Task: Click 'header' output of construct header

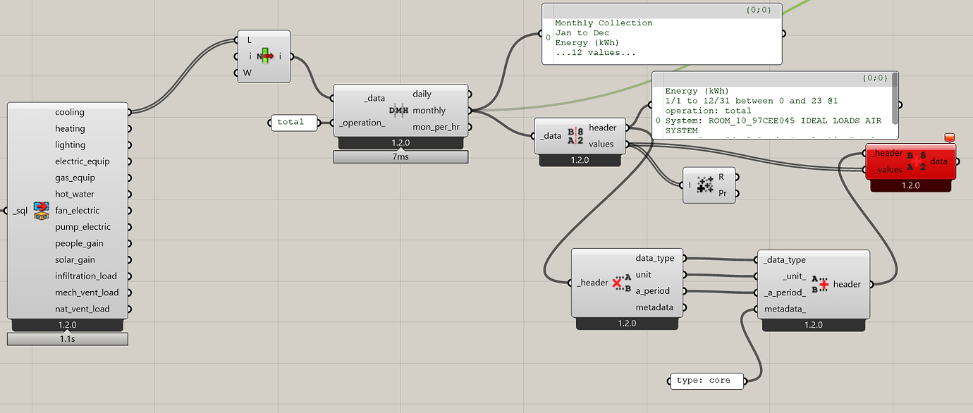Action: 847,284
